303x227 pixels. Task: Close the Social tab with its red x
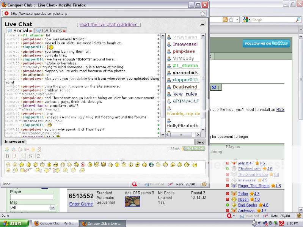(31, 31)
